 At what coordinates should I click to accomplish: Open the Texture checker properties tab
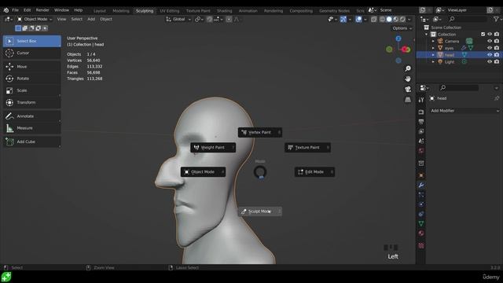click(421, 246)
